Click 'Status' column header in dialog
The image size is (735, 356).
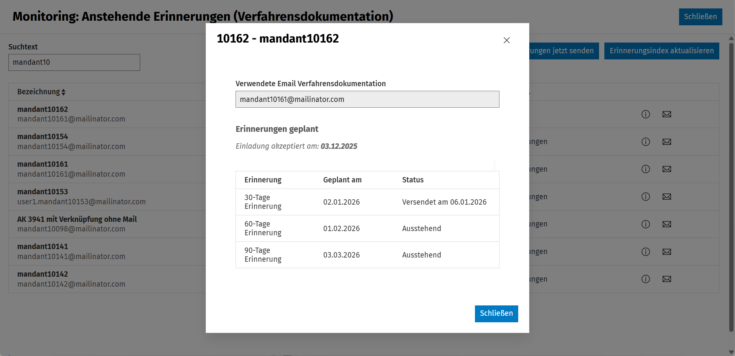click(x=413, y=180)
